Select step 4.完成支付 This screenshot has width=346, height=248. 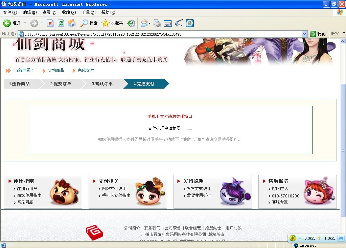(146, 84)
